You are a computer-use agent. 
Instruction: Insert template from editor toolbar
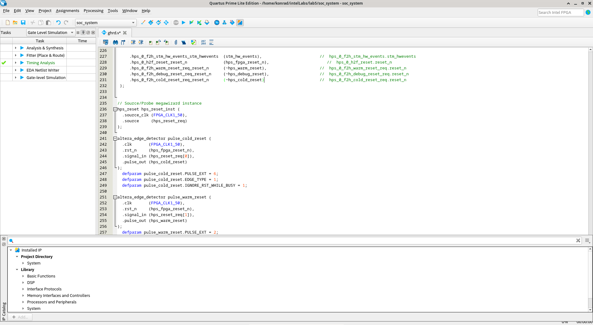pyautogui.click(x=184, y=42)
